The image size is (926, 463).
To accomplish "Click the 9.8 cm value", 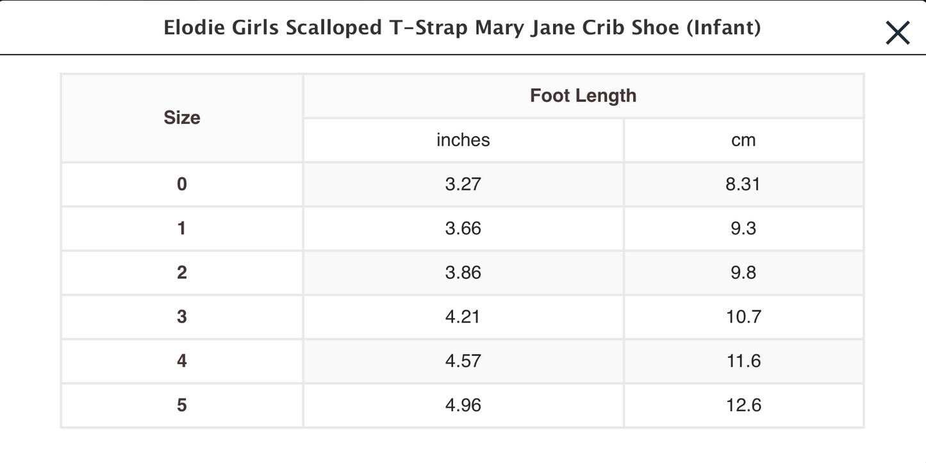I will pyautogui.click(x=743, y=273).
